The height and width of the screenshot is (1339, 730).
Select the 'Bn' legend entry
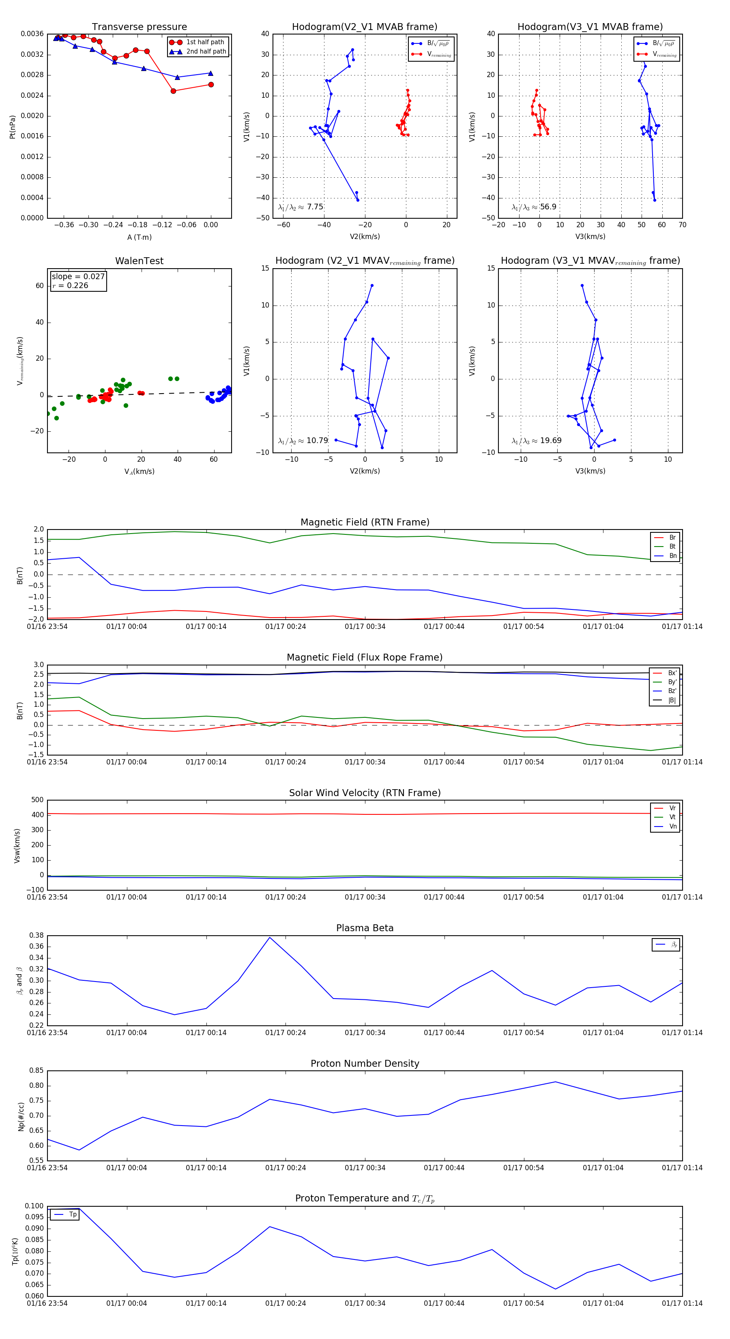(666, 555)
